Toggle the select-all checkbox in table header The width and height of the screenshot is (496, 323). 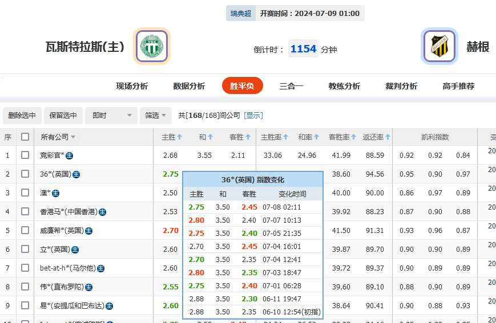[25, 137]
